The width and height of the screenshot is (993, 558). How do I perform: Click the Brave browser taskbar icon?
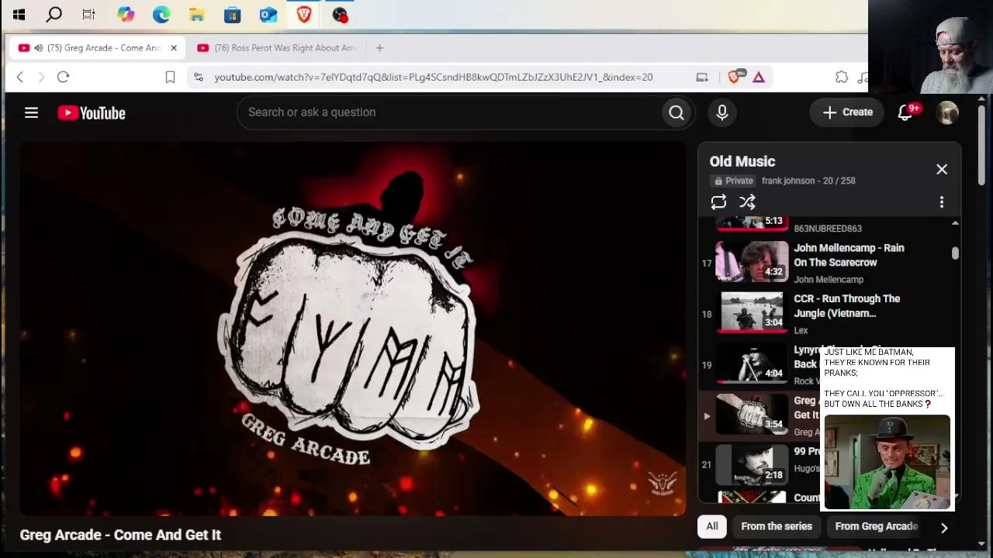coord(303,14)
